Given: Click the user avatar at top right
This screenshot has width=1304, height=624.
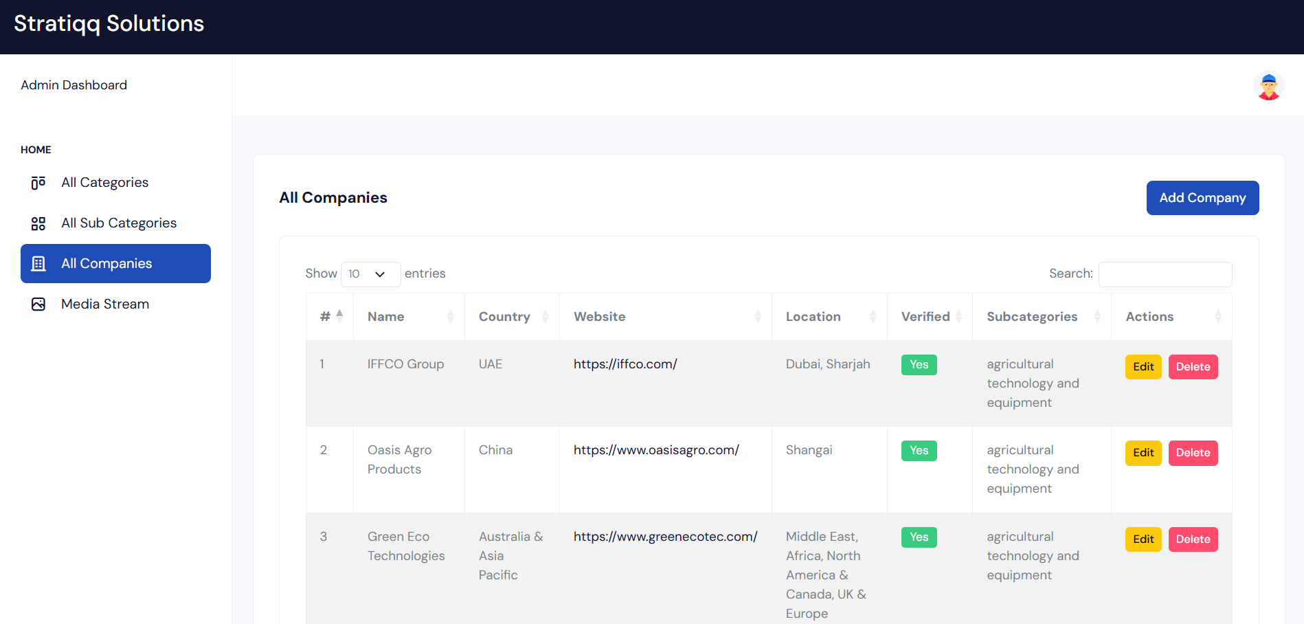Looking at the screenshot, I should coord(1268,85).
